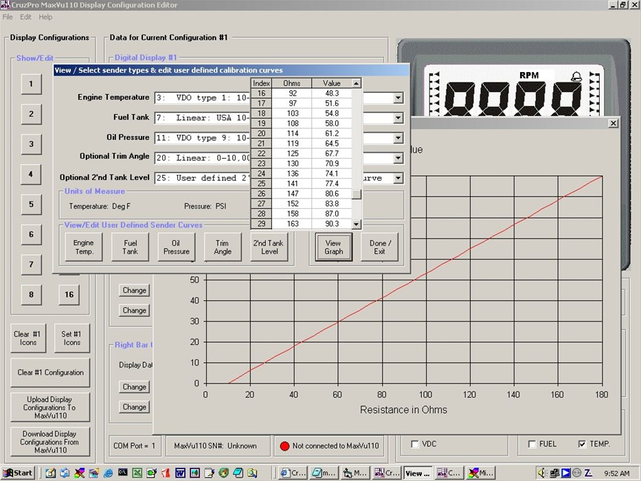Click Clear #1 Configuration button
641x481 pixels.
(50, 372)
